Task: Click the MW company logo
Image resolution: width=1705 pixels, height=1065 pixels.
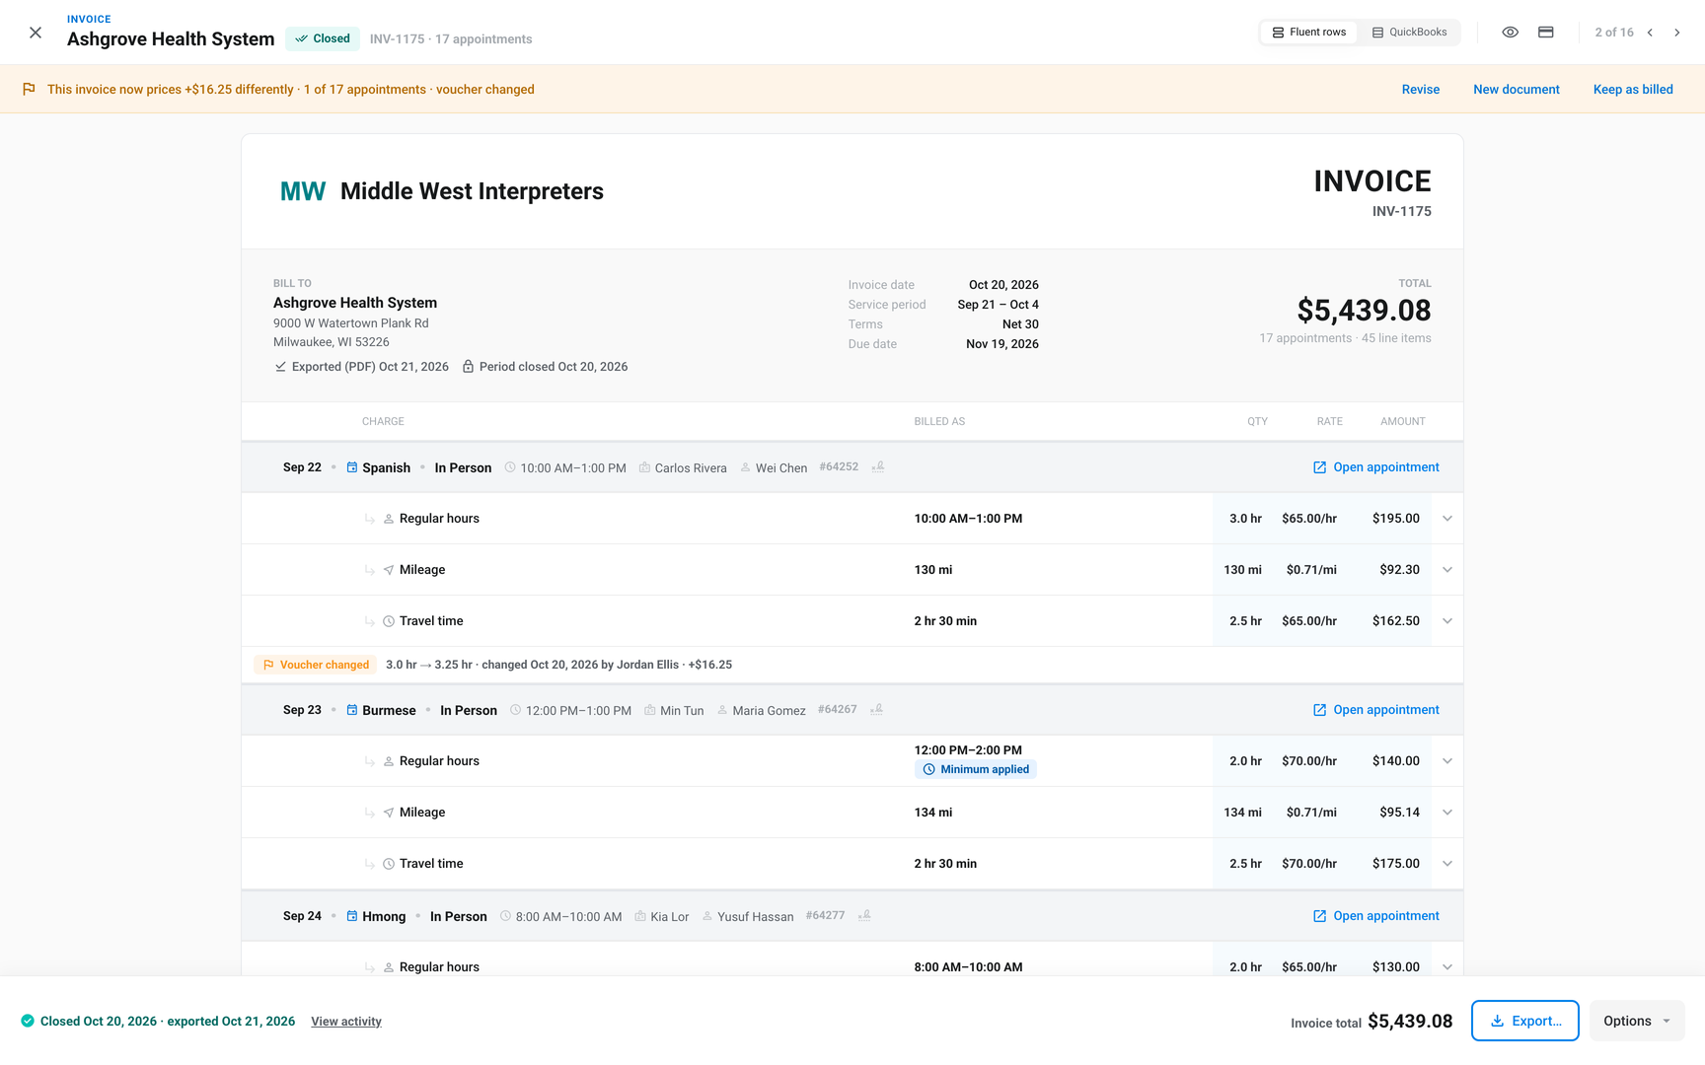Action: (x=303, y=191)
